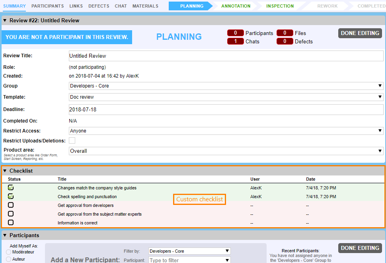Click the Participants count badge
386x263 pixels.
pos(235,33)
